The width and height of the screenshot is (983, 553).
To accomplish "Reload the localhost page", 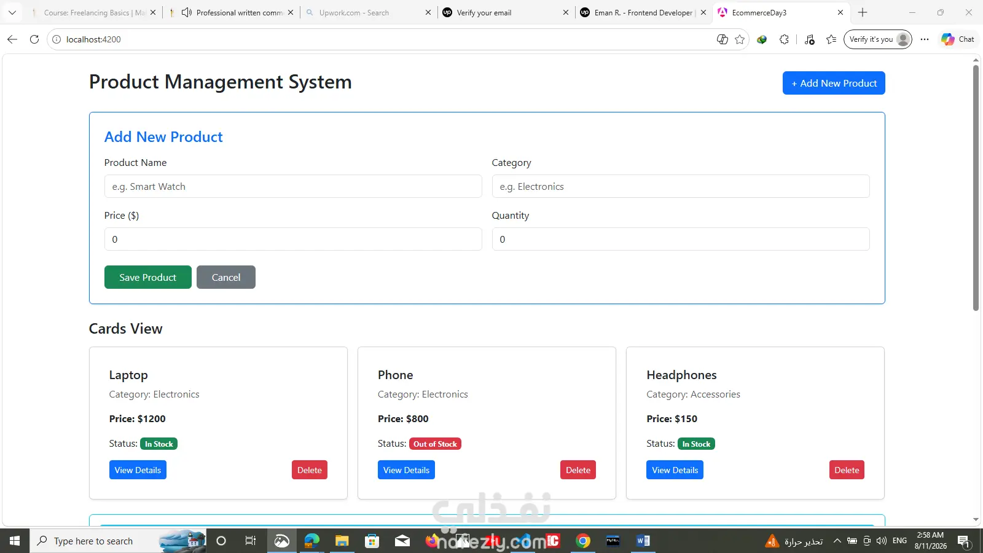I will (34, 39).
